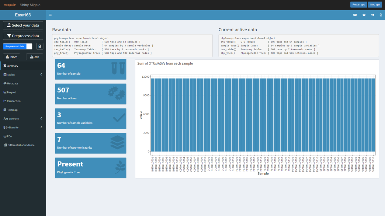This screenshot has height=216, width=385.
Task: Click the Select your data button
Action: 23,25
